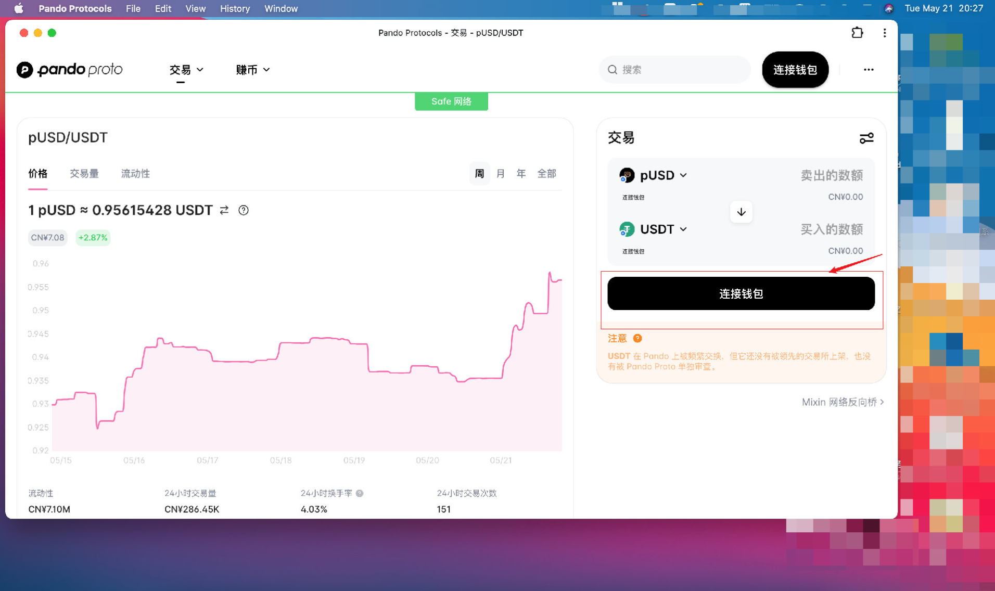Click the price help question icon
The image size is (995, 591).
[244, 210]
